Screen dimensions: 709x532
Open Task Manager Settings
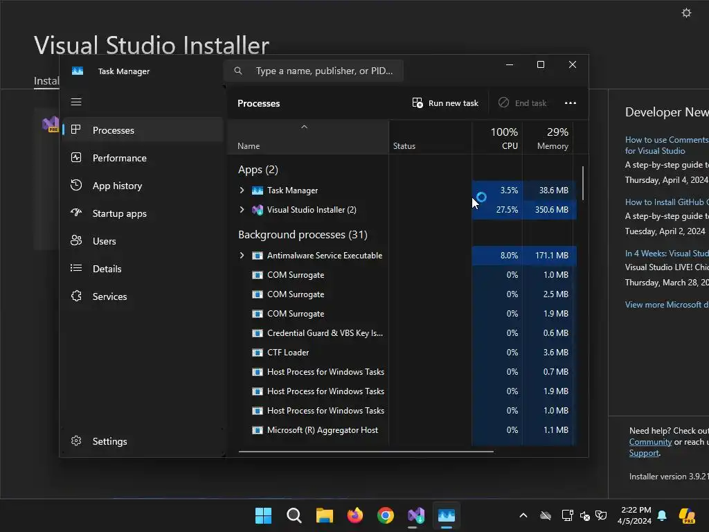143,441
